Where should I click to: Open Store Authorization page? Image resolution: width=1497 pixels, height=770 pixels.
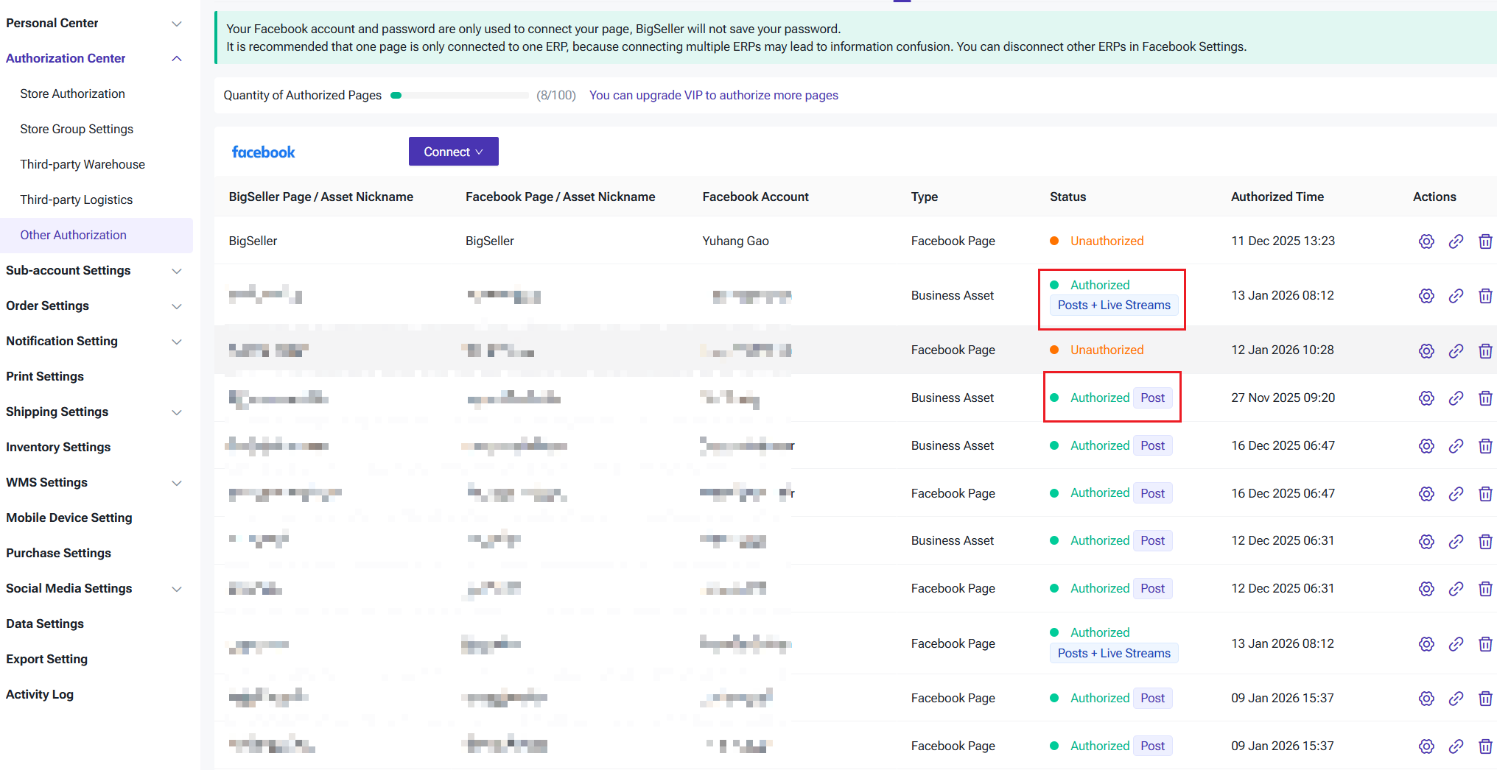pos(72,93)
